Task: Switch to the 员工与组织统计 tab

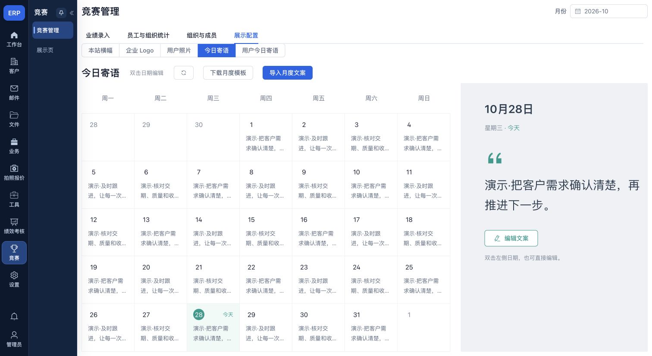Action: (x=148, y=35)
